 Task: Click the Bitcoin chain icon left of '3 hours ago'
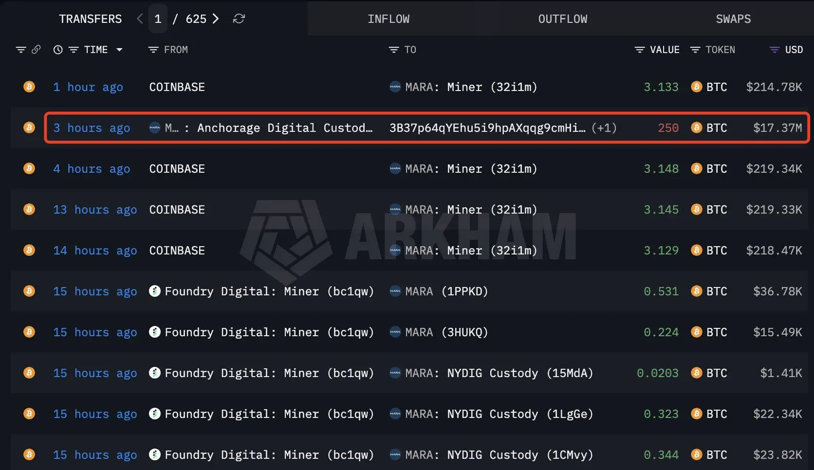(29, 127)
